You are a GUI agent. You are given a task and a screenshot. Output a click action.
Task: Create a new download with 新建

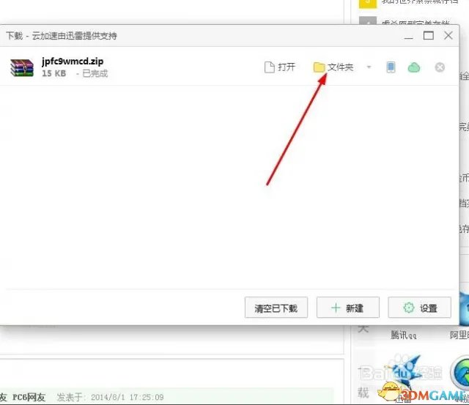click(347, 308)
